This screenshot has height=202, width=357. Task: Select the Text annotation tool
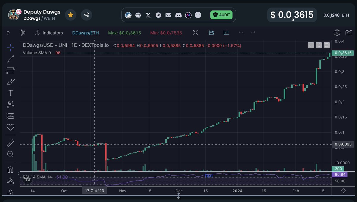click(x=10, y=93)
